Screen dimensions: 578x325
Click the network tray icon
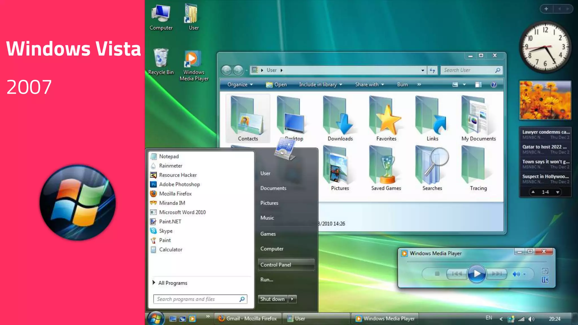(511, 319)
